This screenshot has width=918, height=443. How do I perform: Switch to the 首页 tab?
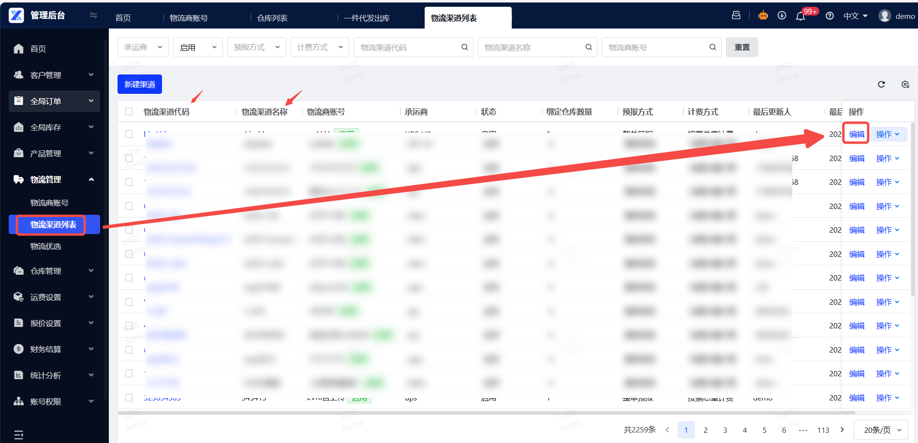pyautogui.click(x=123, y=18)
